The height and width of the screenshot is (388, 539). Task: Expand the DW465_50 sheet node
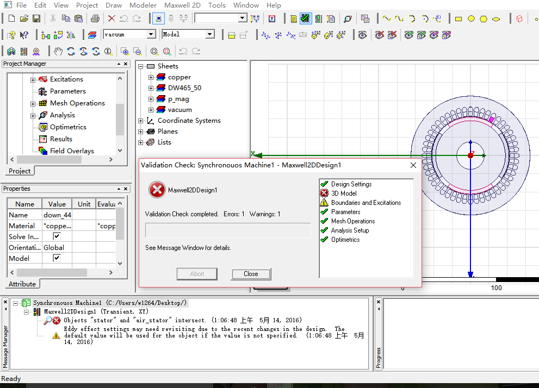point(151,88)
